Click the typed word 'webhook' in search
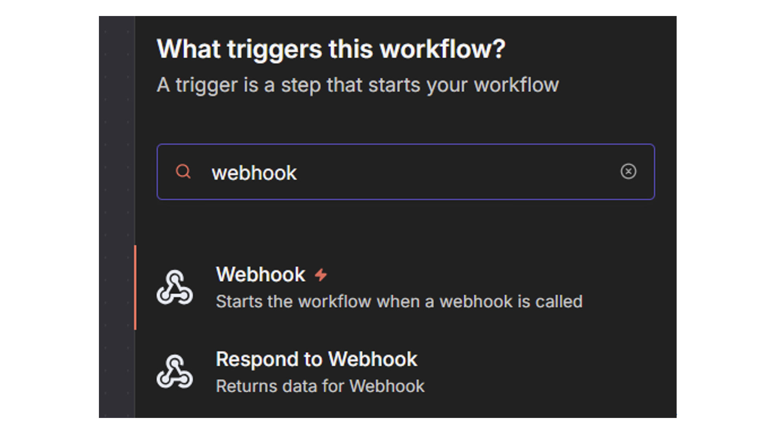The height and width of the screenshot is (435, 776). click(254, 173)
